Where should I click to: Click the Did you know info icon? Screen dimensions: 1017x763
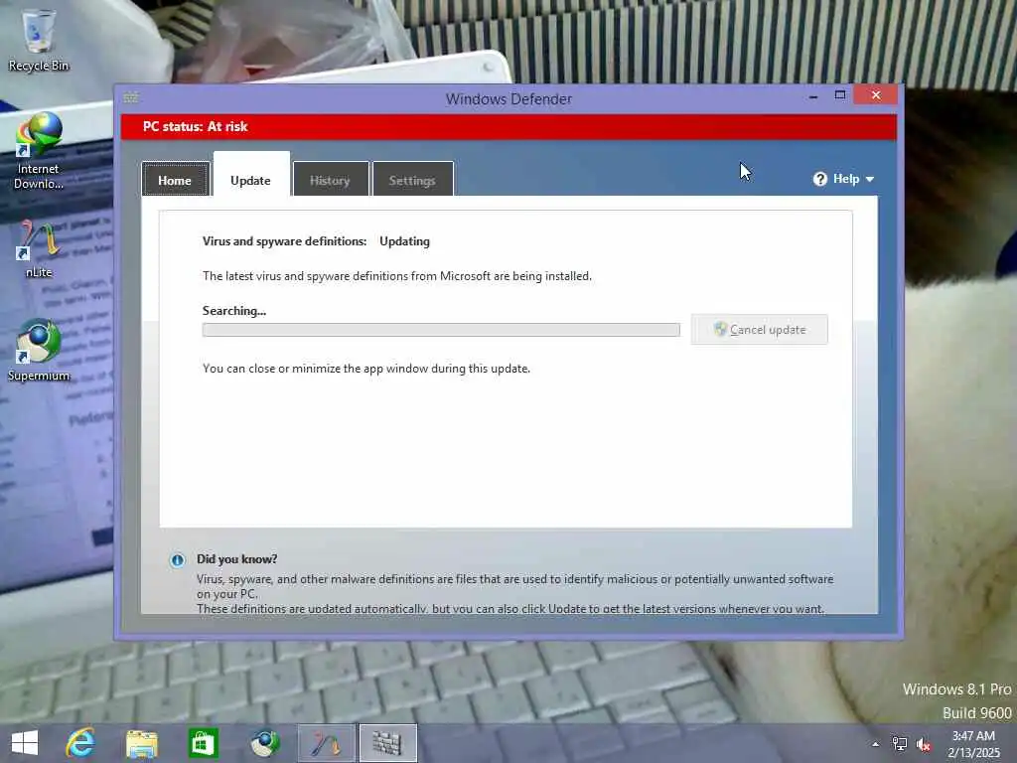(x=177, y=560)
